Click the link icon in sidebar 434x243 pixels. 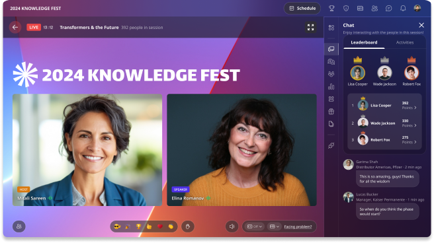pyautogui.click(x=331, y=145)
